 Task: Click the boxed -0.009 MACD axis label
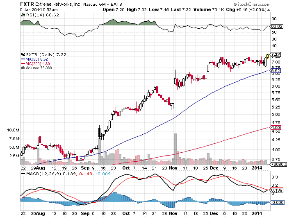coord(277,202)
